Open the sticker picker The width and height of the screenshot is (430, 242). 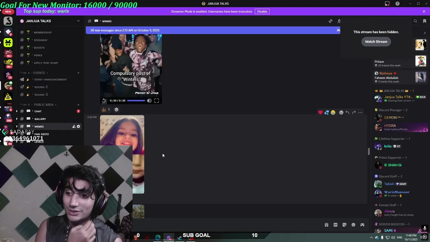(344, 225)
